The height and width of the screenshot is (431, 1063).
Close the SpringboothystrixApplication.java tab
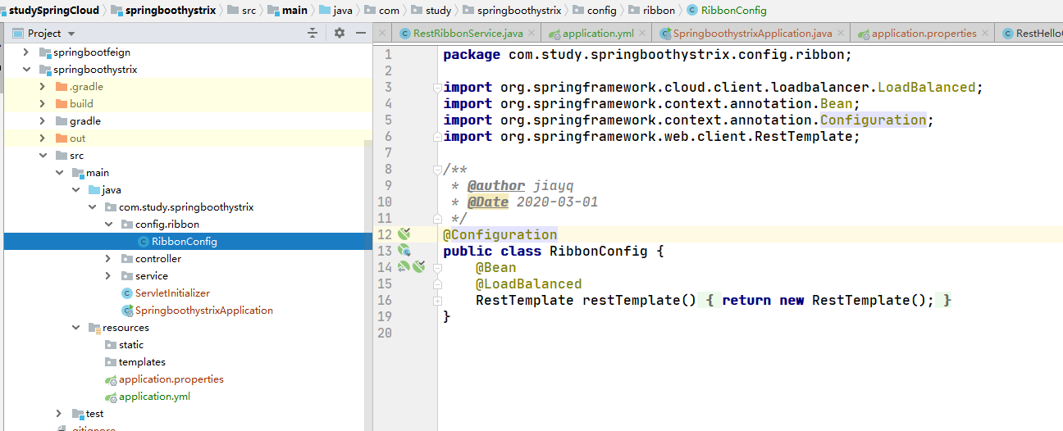pos(841,34)
